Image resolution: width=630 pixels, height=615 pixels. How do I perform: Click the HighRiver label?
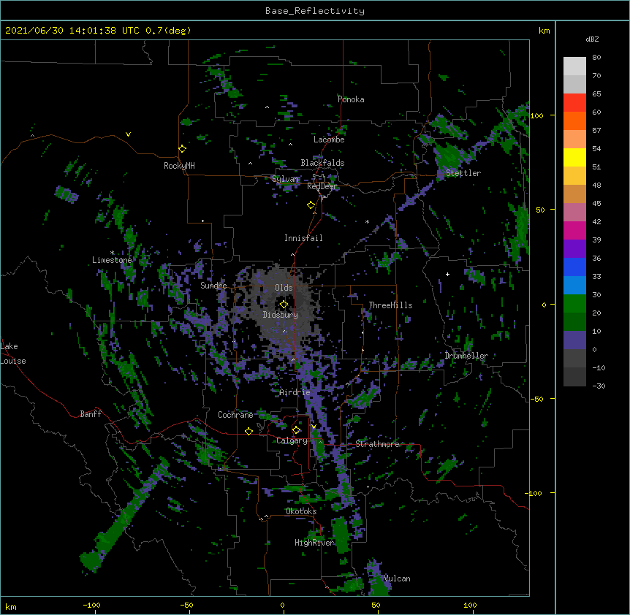pos(314,543)
